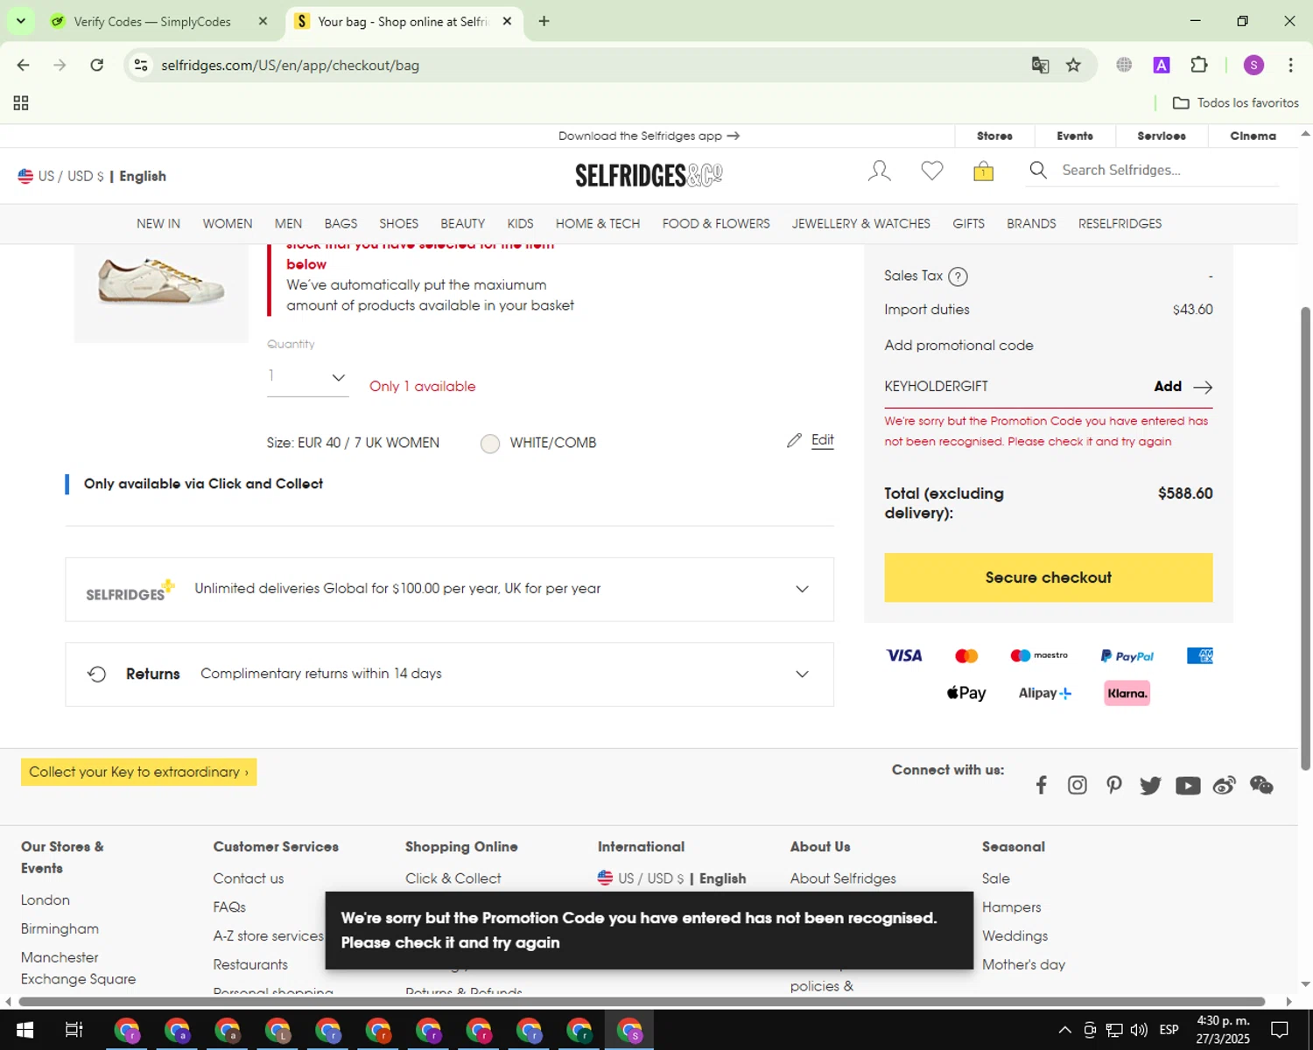Open Windows Start menu
Viewport: 1313px width, 1050px height.
[25, 1030]
